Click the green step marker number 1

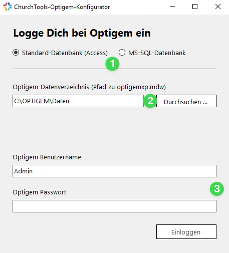112,64
